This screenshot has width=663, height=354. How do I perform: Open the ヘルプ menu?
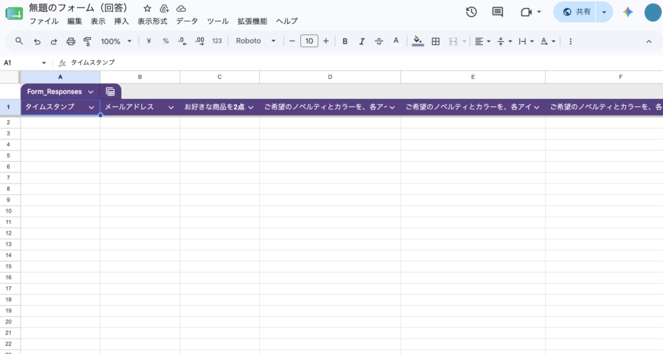pos(286,21)
